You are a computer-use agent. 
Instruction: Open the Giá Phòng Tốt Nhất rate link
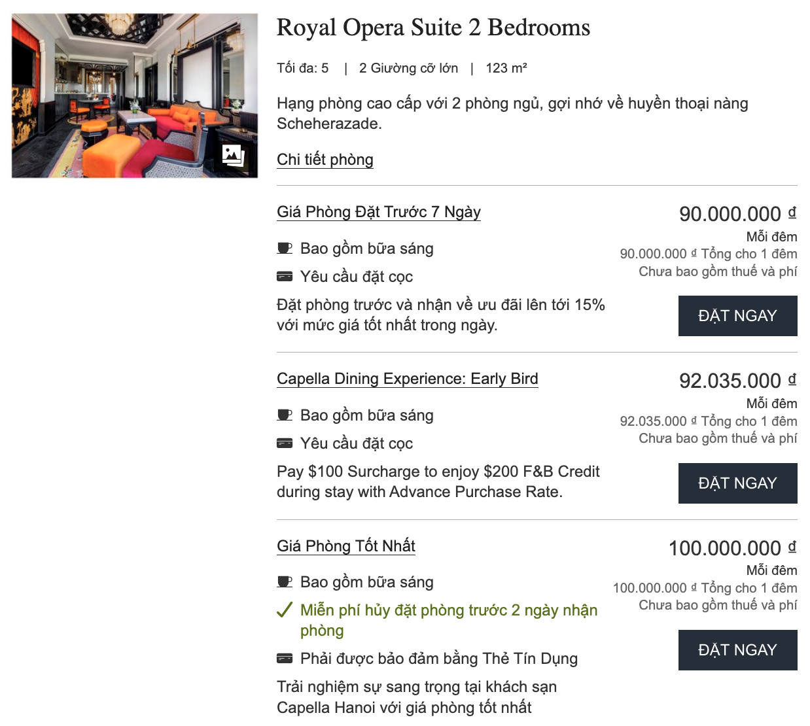click(x=345, y=546)
